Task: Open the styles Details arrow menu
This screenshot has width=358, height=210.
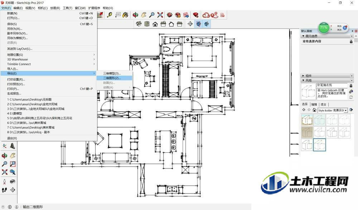Action: [x=351, y=110]
